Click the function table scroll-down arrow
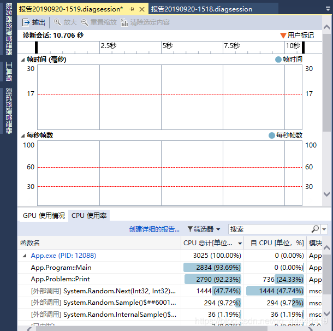Image resolution: width=333 pixels, height=331 pixels. tap(326, 314)
